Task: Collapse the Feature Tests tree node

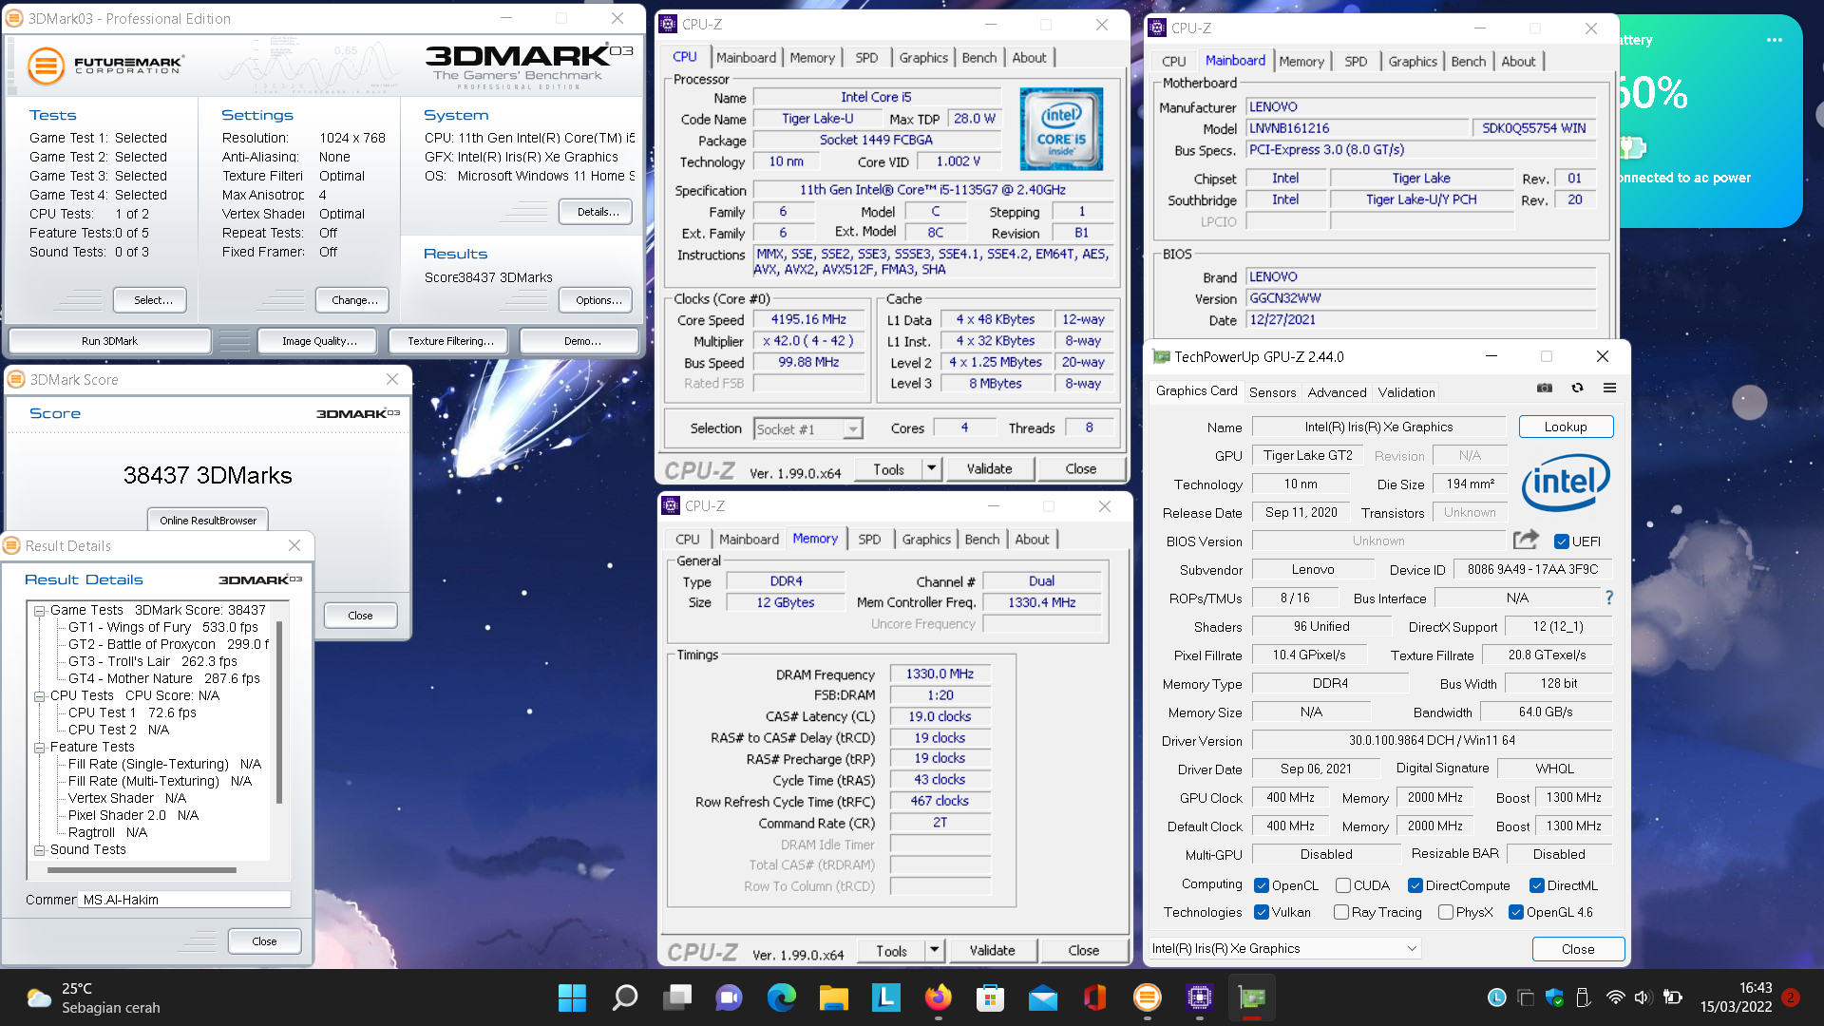Action: pos(40,748)
